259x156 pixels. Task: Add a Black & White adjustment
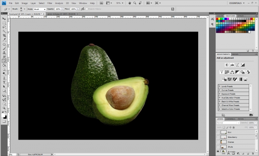tap(237, 72)
